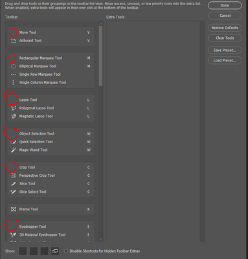
Task: Click the Slice Select Tool icon
Action: tap(14, 192)
